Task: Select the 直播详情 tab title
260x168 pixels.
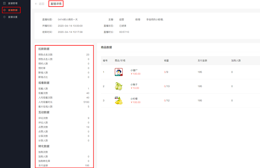Action: coord(56,4)
